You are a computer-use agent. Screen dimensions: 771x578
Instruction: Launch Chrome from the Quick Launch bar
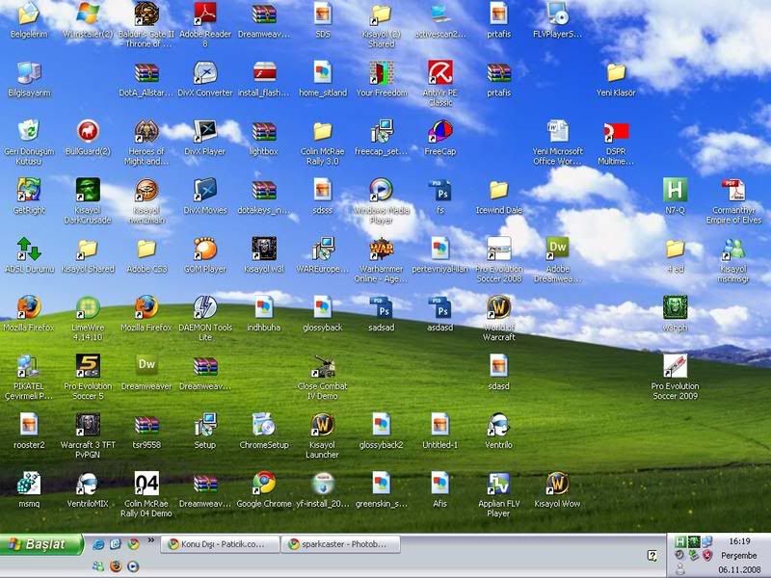[133, 544]
